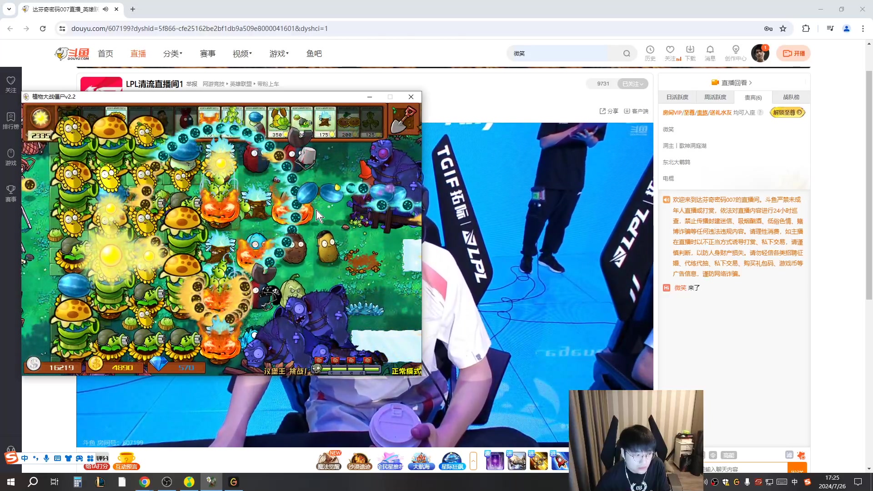Open Chrome three-dot menu
This screenshot has height=491, width=873.
863,29
